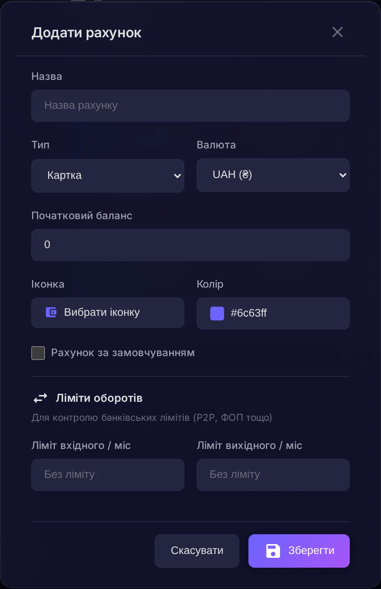
Task: Click the #6c63ff hex color field
Action: [273, 314]
